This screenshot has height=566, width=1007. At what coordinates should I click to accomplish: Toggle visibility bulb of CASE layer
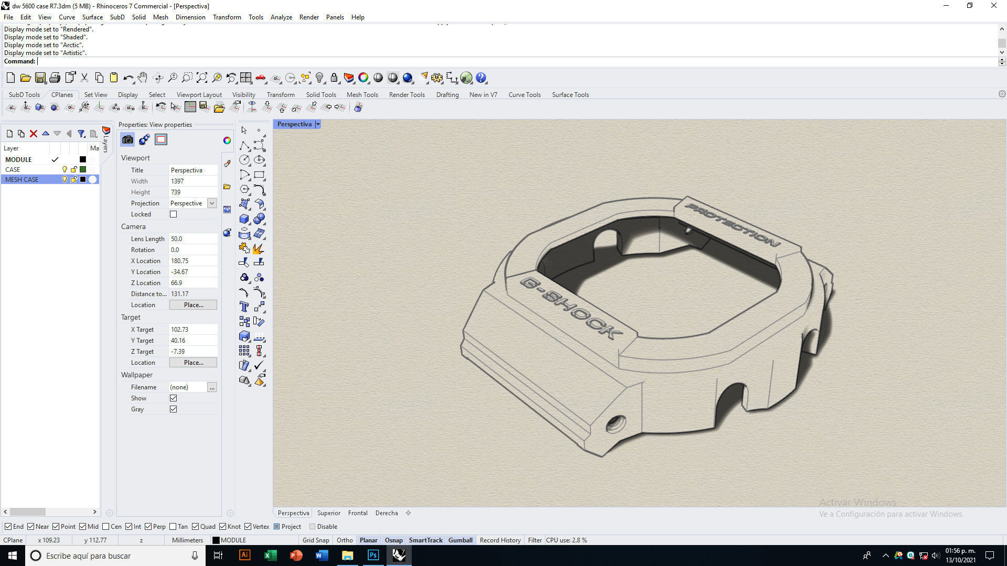coord(65,169)
